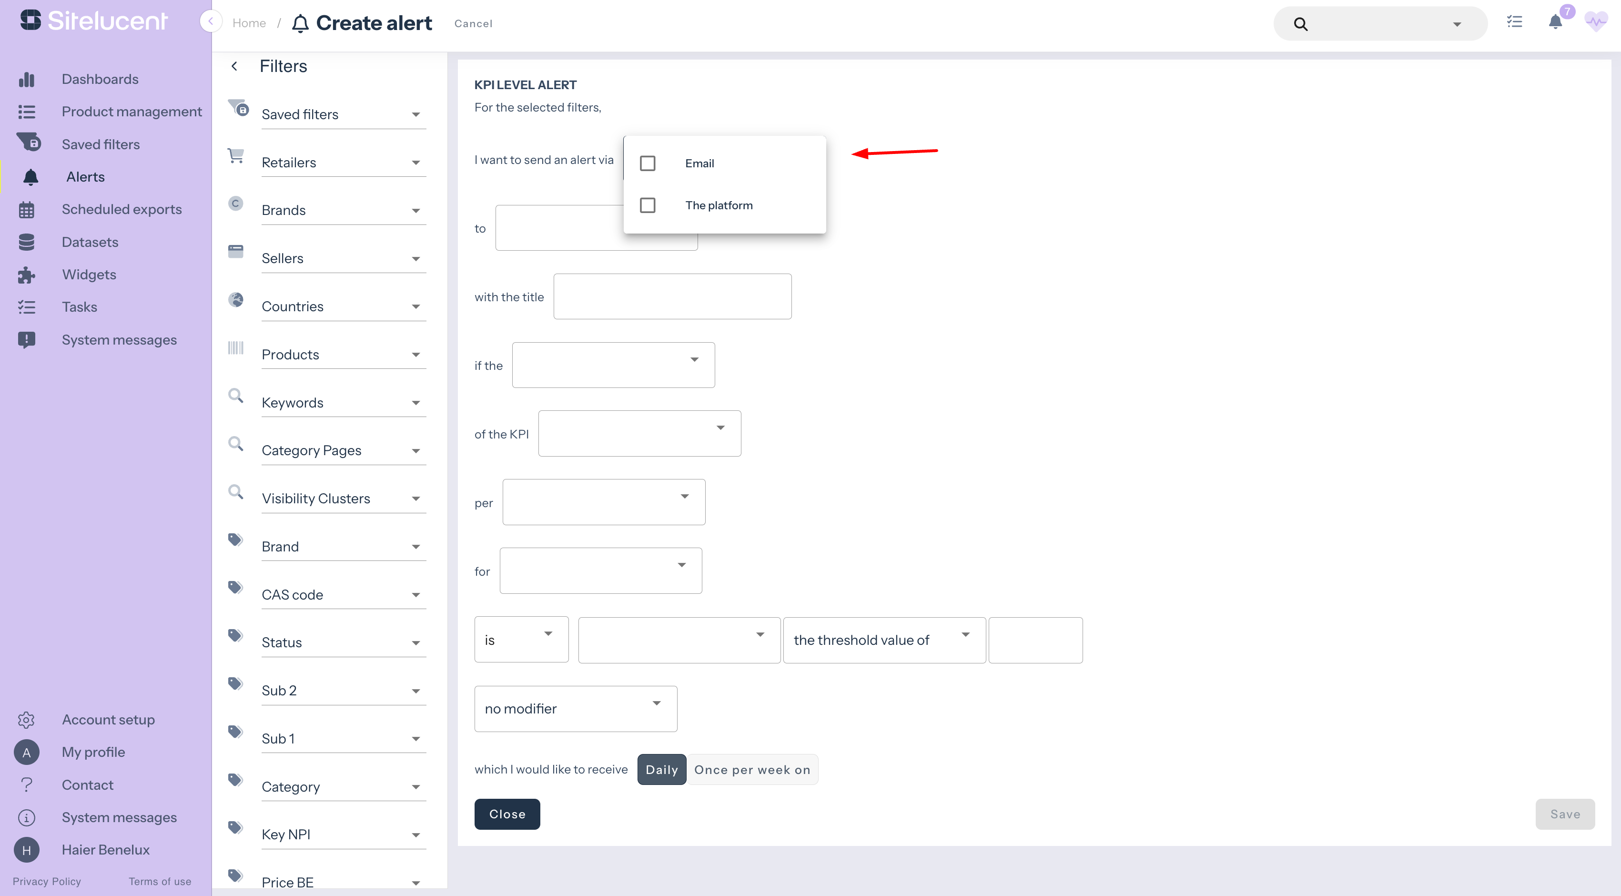The width and height of the screenshot is (1621, 896).
Task: Click the heartbeat health icon
Action: coord(1596,23)
